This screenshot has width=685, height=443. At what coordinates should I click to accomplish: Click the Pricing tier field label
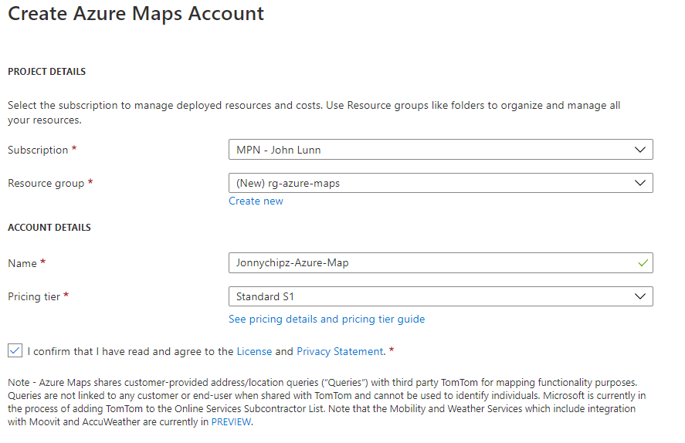(x=34, y=296)
